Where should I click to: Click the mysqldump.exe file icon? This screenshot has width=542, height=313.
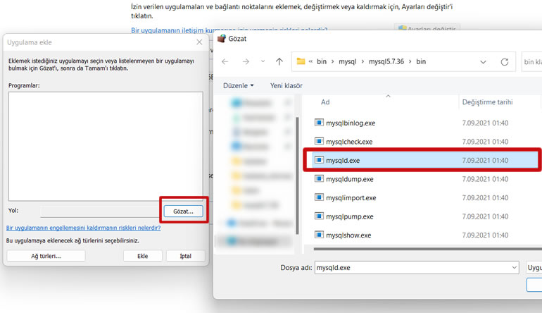(319, 179)
